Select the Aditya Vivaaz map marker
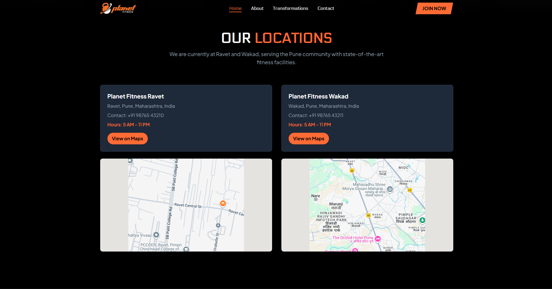Viewport: 552px width, 289px height. 156,235
